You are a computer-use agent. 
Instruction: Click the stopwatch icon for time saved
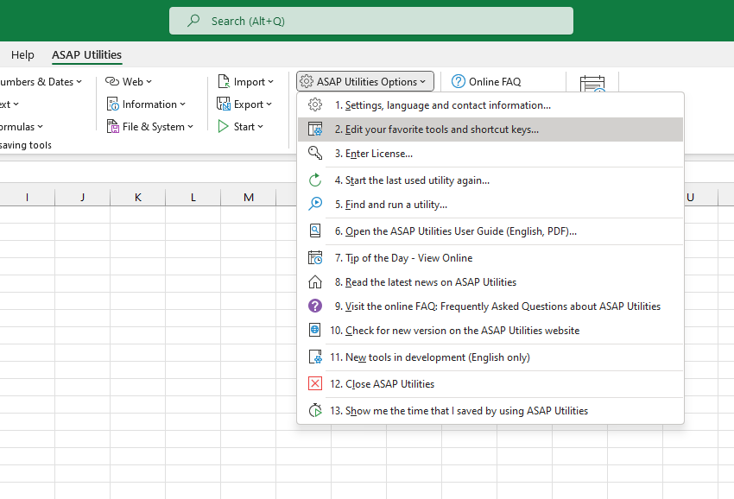pos(315,410)
